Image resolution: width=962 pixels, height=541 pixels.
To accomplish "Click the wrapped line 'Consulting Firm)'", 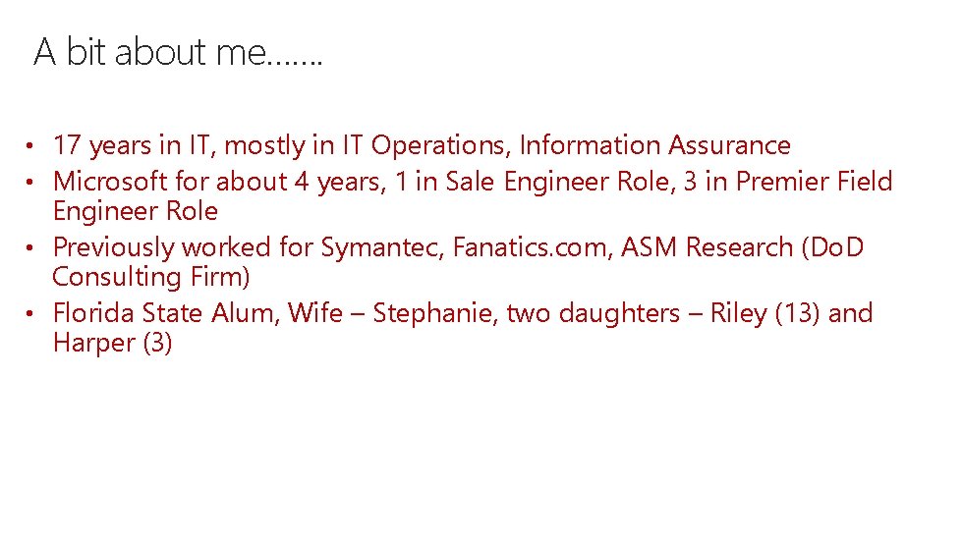I will point(151,277).
